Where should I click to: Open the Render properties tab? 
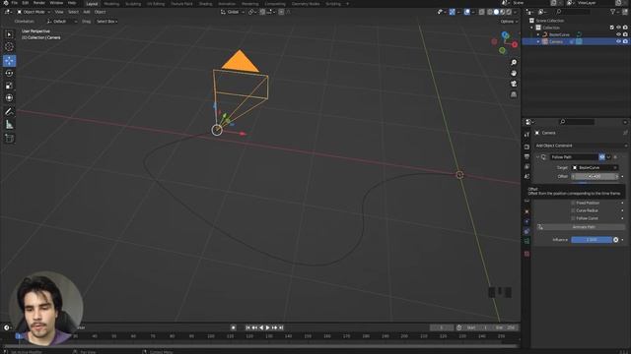[x=526, y=147]
